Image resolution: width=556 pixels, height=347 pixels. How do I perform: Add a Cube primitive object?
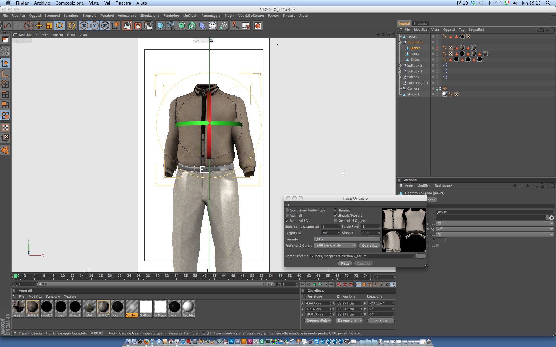(160, 26)
